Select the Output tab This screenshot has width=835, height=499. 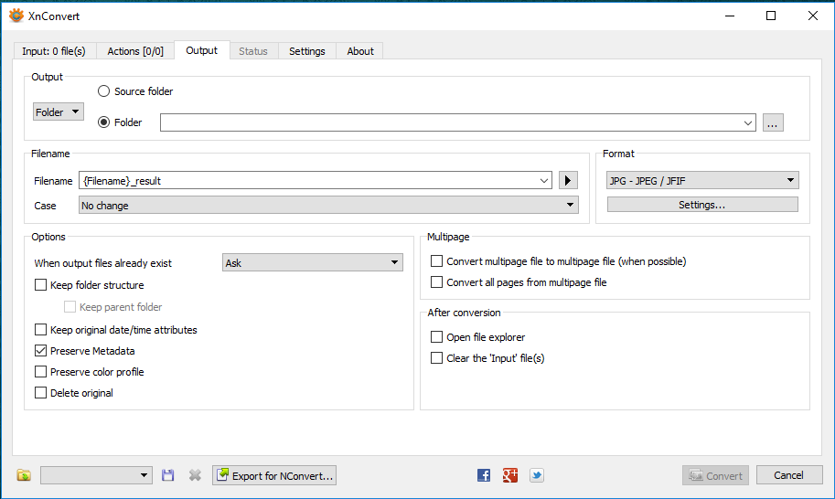[x=202, y=50]
